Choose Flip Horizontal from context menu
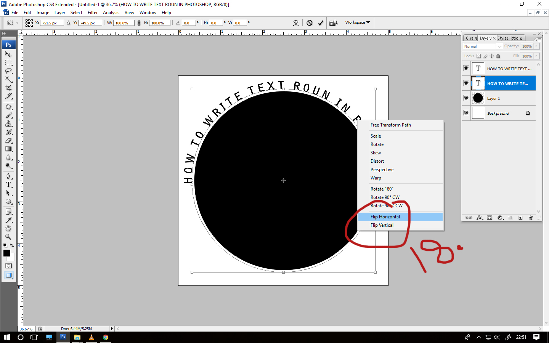The height and width of the screenshot is (343, 549). [385, 216]
